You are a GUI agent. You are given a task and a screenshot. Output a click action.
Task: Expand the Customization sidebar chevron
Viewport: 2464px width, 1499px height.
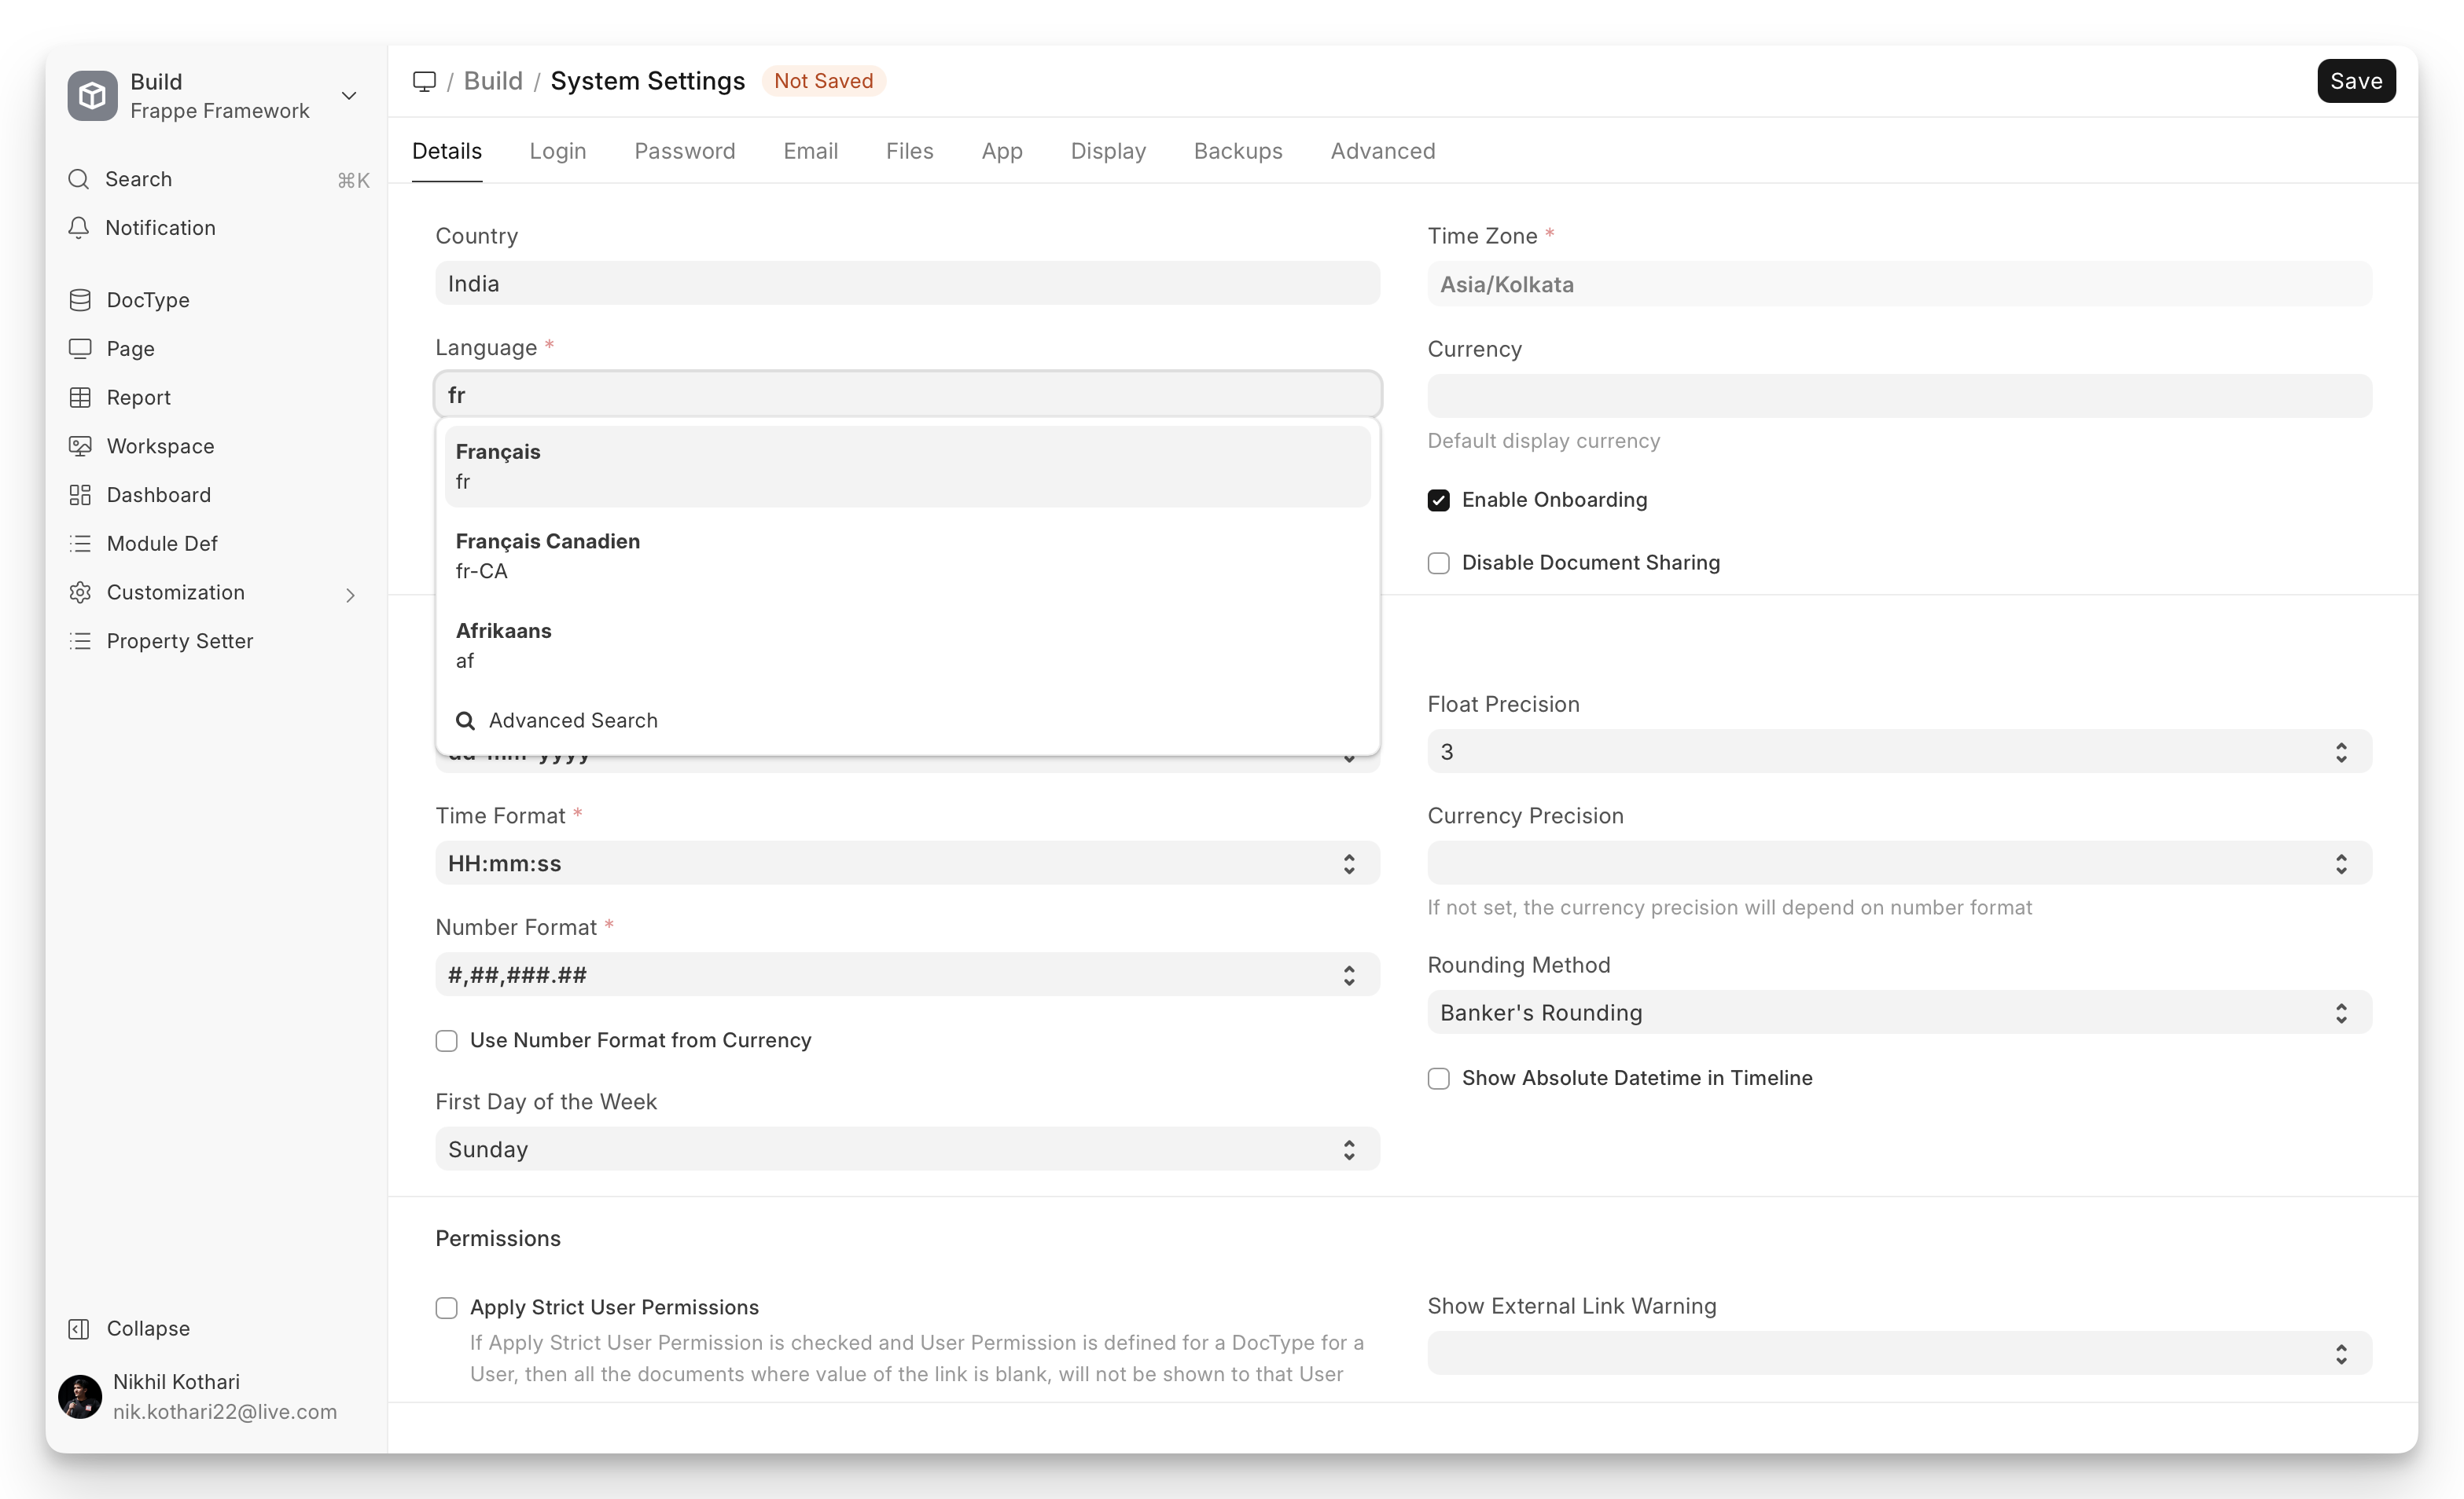point(350,595)
